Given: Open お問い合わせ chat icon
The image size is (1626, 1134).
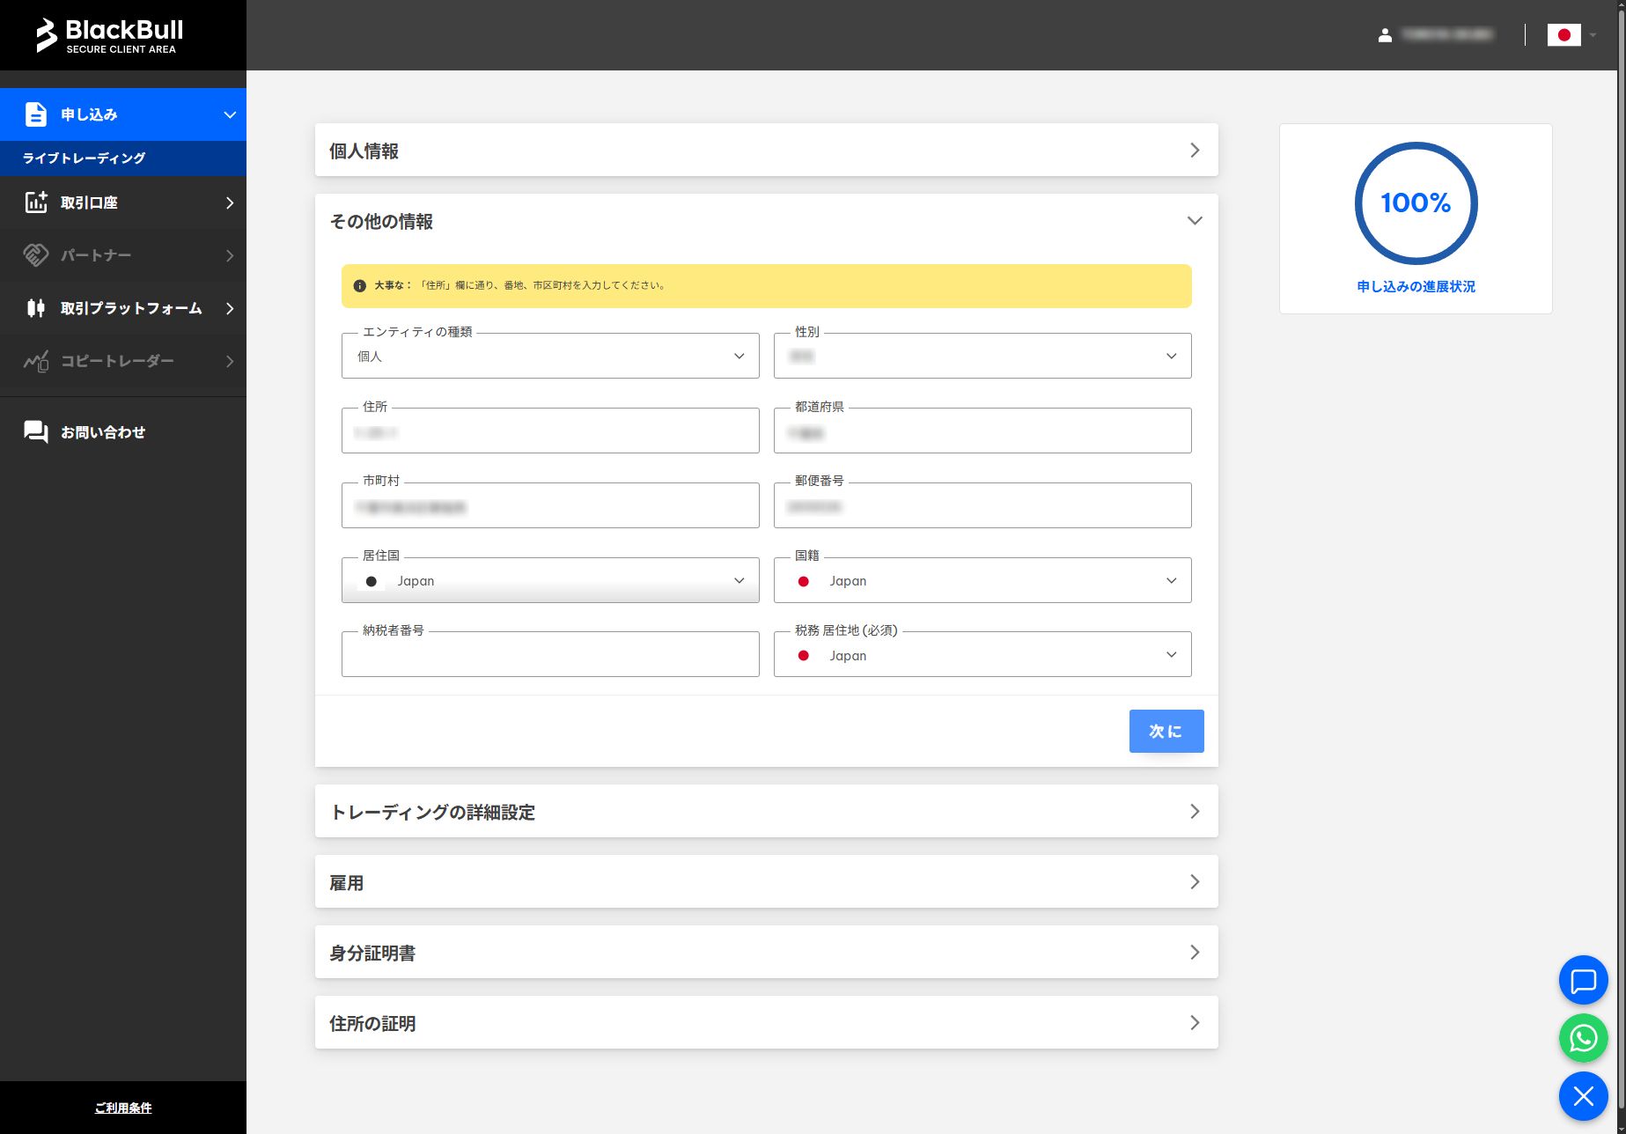Looking at the screenshot, I should 35,431.
